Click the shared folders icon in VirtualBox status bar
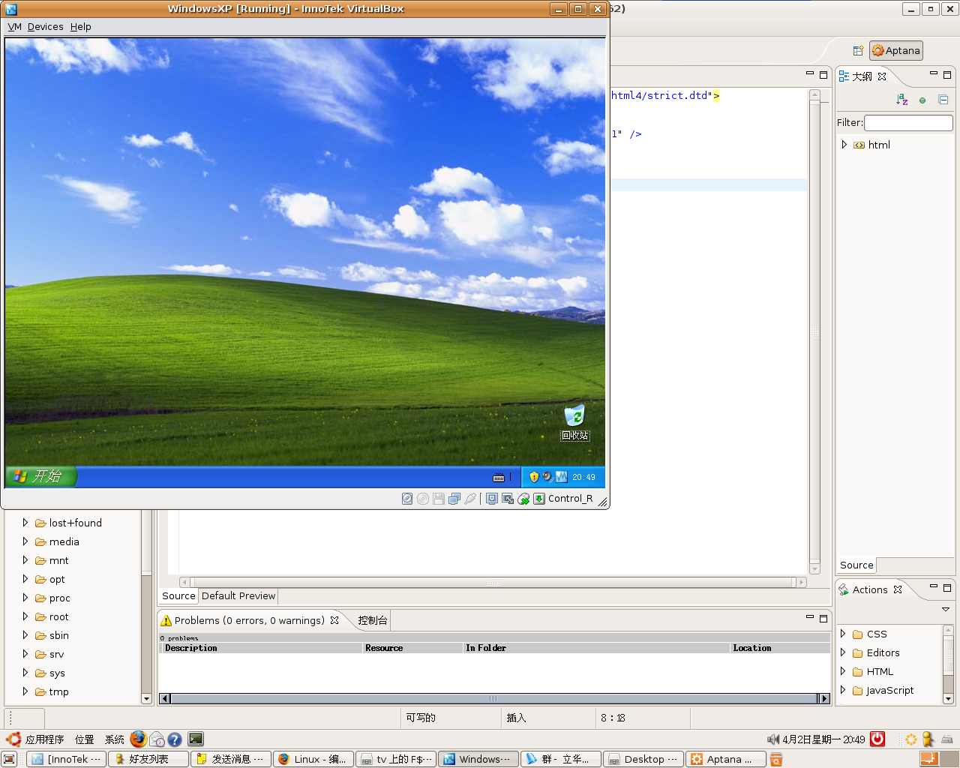The image size is (960, 768). (x=454, y=499)
